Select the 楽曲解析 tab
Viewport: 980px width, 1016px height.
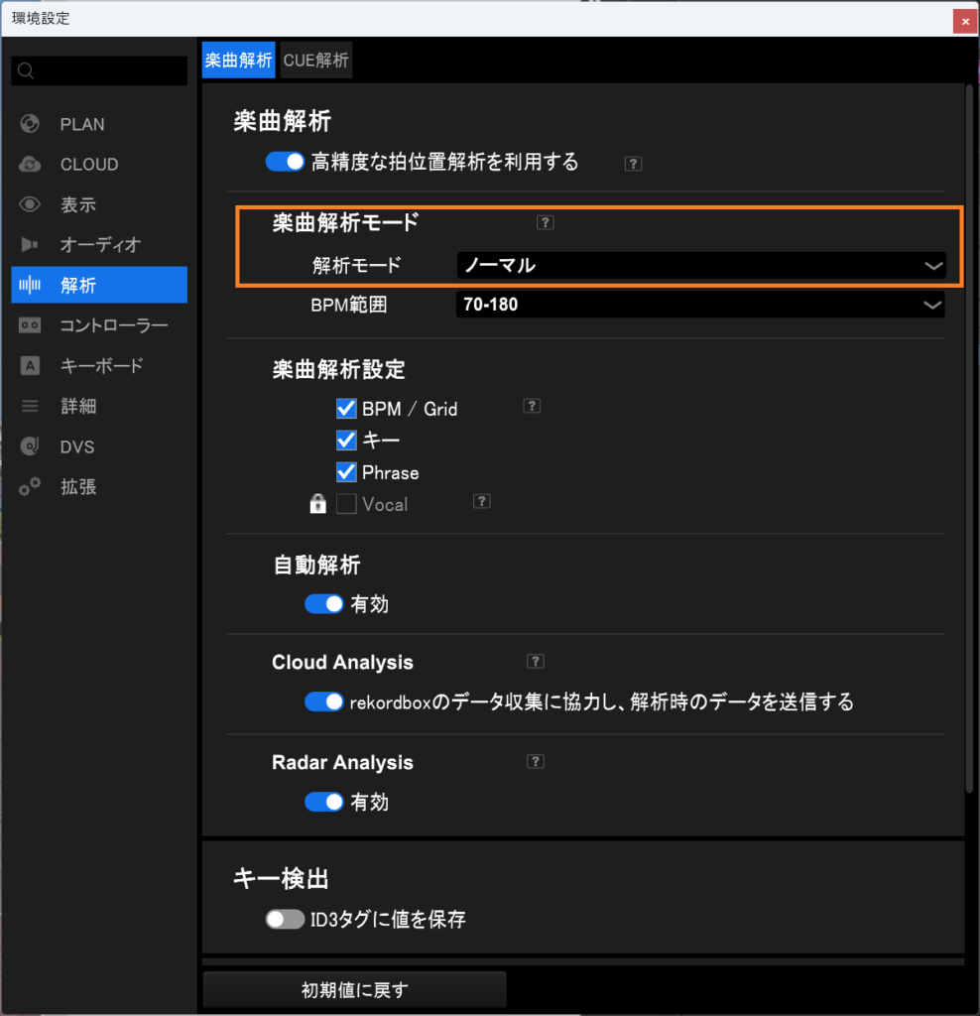pyautogui.click(x=238, y=61)
